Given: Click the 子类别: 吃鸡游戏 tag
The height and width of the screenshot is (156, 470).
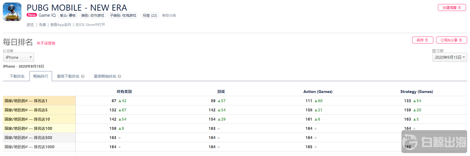Looking at the screenshot, I should [123, 16].
